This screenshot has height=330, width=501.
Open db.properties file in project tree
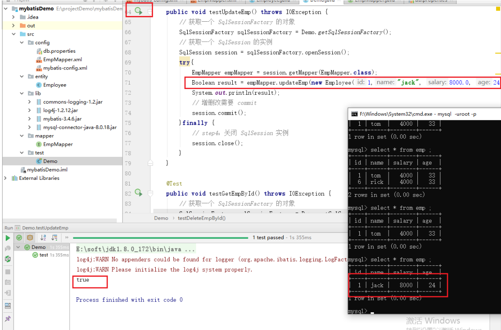click(59, 51)
